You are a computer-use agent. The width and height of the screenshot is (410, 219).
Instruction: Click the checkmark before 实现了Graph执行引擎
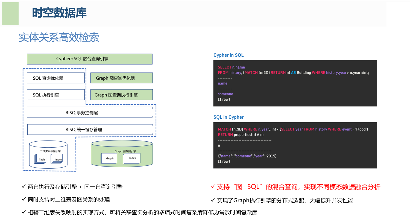coord(213,200)
